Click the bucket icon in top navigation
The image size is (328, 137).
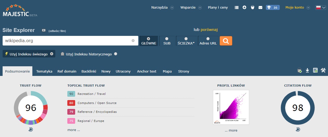(x=252, y=8)
